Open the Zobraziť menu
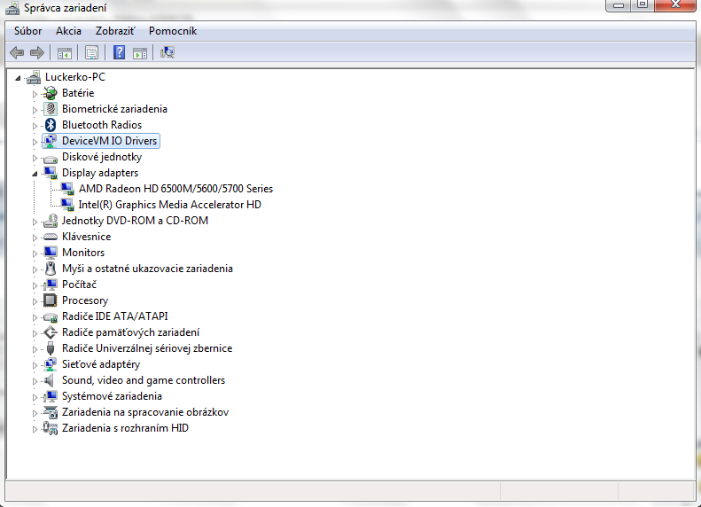The image size is (701, 507). (115, 31)
